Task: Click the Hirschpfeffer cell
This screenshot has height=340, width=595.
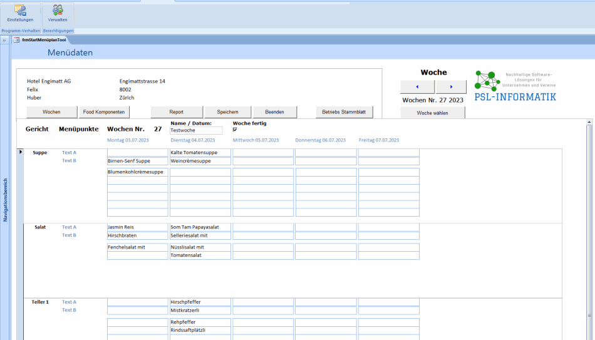Action: pos(200,302)
